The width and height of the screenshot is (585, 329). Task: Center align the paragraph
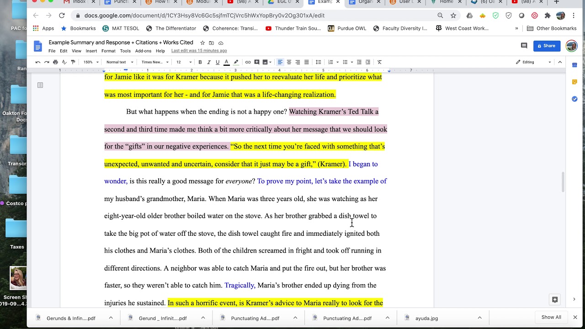click(289, 62)
